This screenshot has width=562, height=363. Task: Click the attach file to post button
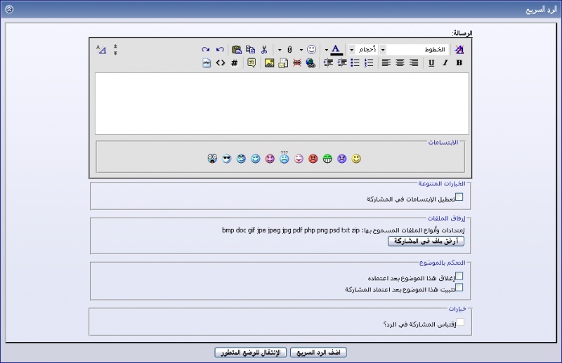(426, 241)
